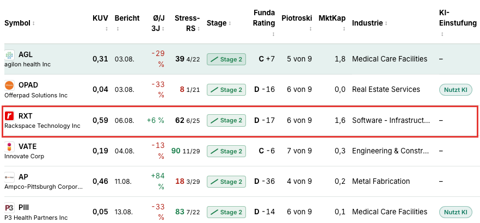480x223 pixels.
Task: Click the agilon health AGL logo icon
Action: tap(9, 55)
